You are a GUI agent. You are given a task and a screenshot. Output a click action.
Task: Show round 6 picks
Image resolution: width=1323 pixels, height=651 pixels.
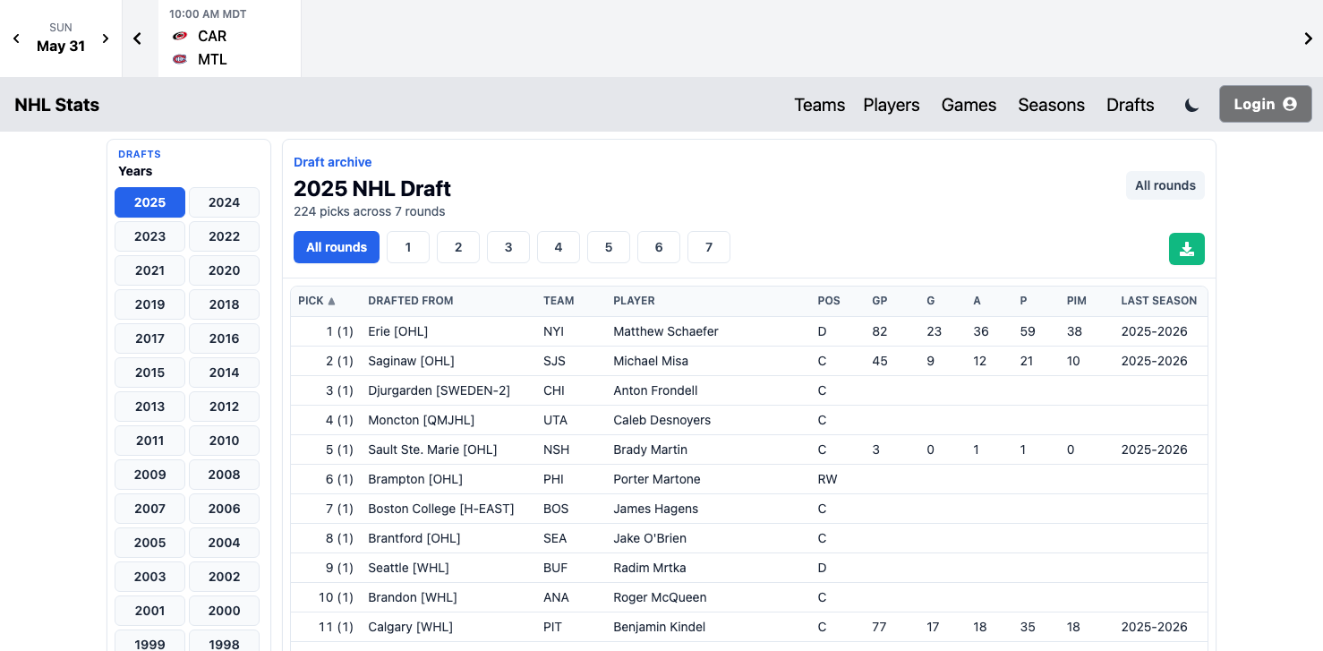[659, 247]
